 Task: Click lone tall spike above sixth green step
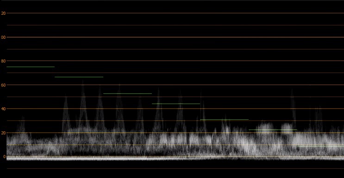click(293, 107)
